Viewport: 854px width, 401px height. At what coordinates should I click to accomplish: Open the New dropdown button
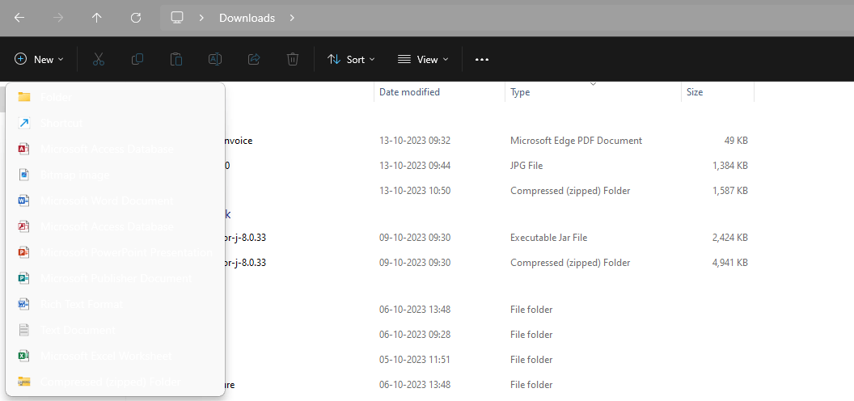click(39, 59)
